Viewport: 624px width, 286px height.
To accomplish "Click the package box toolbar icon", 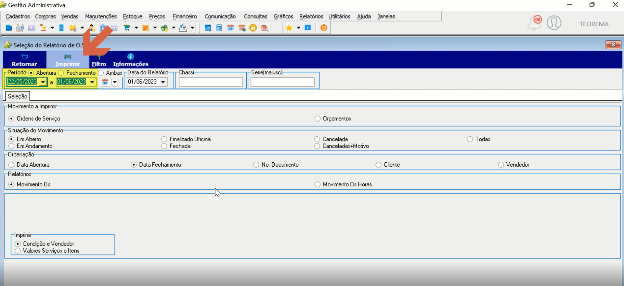I will (73, 28).
